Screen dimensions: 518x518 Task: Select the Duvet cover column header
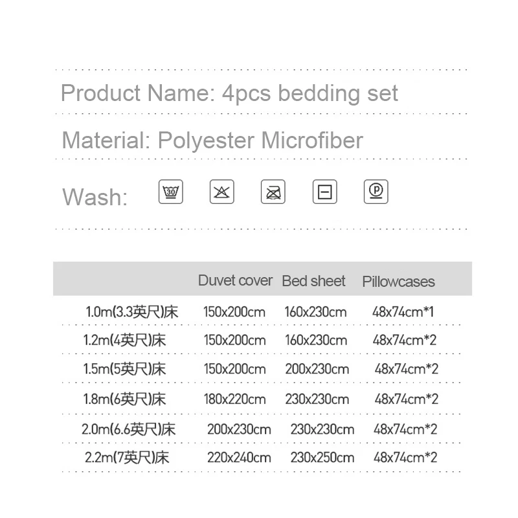click(x=235, y=280)
